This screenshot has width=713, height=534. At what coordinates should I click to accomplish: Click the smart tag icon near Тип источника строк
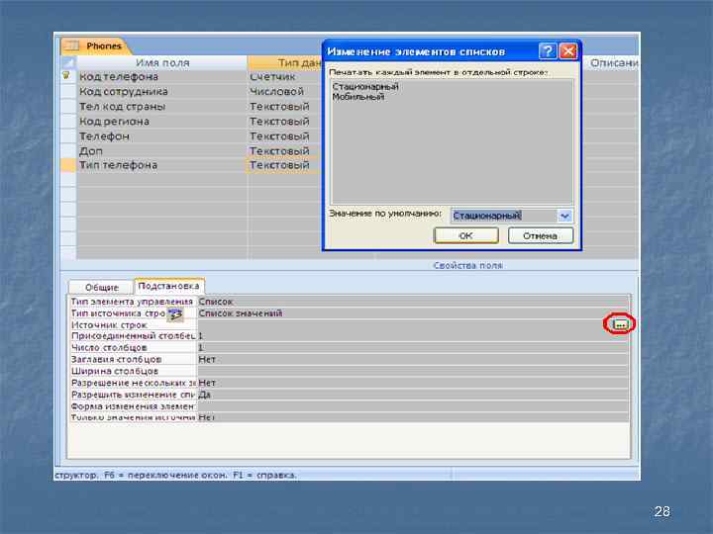point(175,314)
